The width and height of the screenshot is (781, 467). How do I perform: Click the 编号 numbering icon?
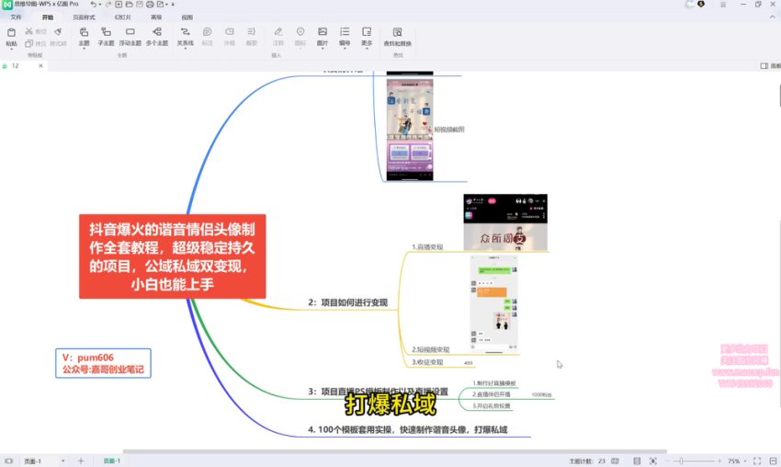tap(345, 36)
